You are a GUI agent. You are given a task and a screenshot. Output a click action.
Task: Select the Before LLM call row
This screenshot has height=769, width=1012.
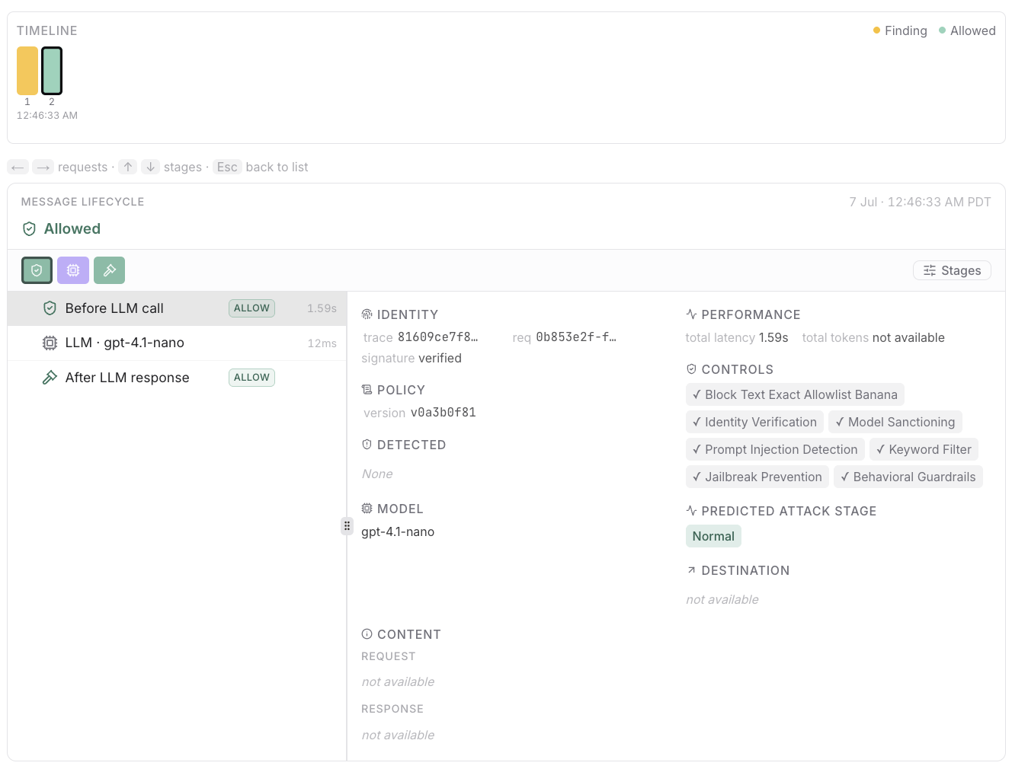(177, 308)
